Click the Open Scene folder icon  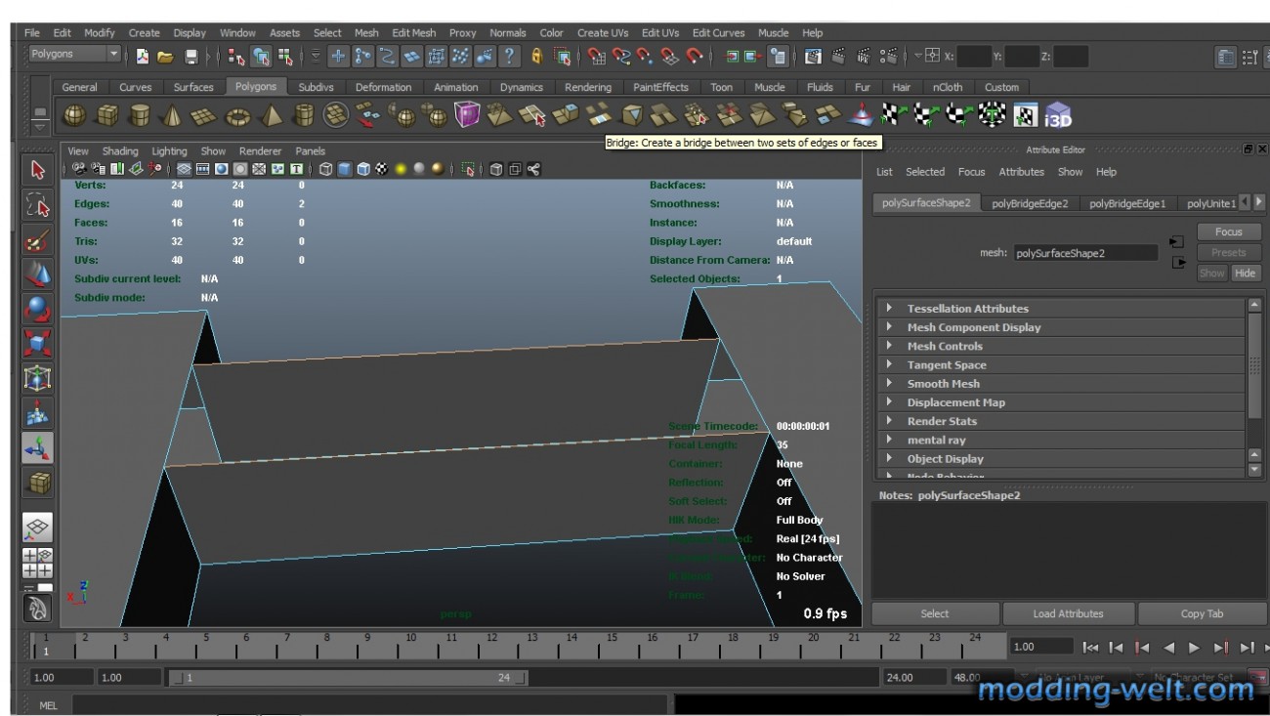pyautogui.click(x=165, y=57)
